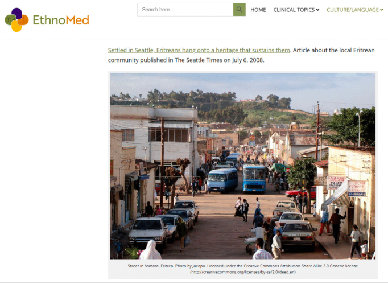Image resolution: width=388 pixels, height=284 pixels.
Task: Focus the 'Search here...' input field
Action: click(x=185, y=10)
